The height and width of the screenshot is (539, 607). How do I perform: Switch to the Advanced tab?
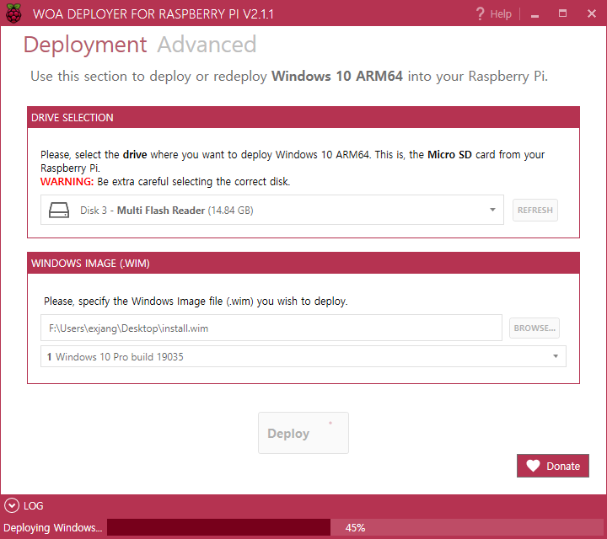(207, 44)
